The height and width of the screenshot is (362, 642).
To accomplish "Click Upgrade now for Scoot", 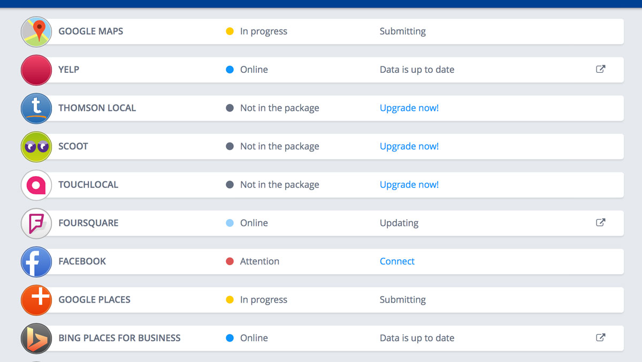I will click(409, 146).
